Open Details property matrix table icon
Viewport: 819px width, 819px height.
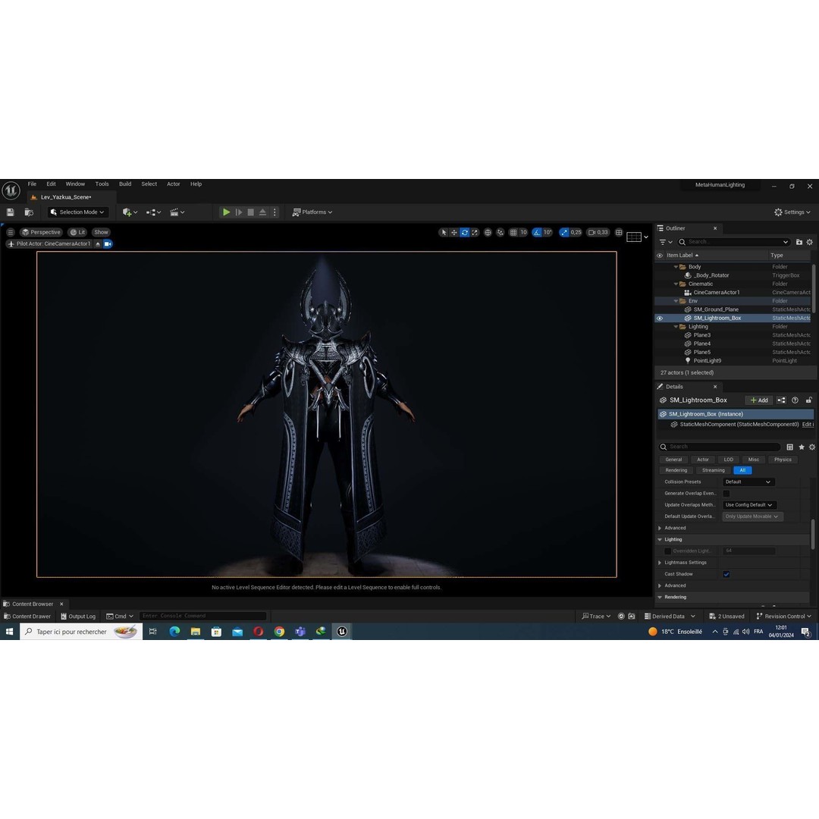coord(789,447)
